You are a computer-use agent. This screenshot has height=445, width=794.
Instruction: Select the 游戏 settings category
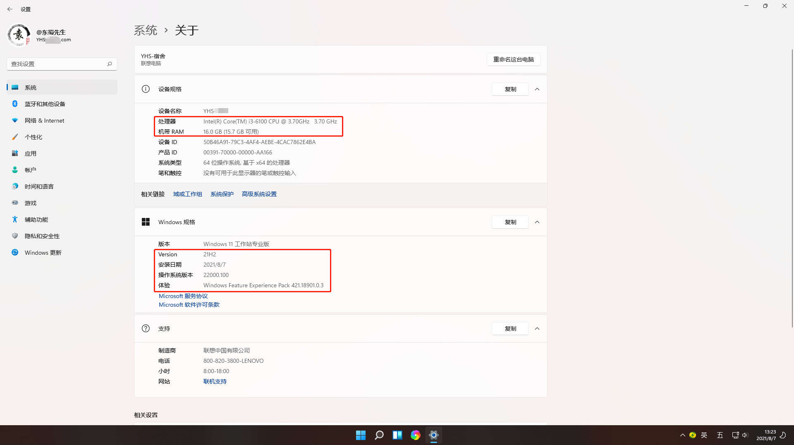click(30, 203)
